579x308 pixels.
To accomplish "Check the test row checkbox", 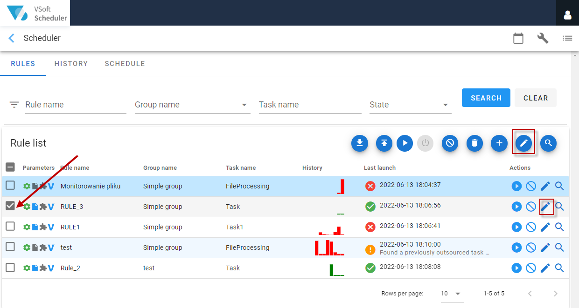I will [x=10, y=247].
